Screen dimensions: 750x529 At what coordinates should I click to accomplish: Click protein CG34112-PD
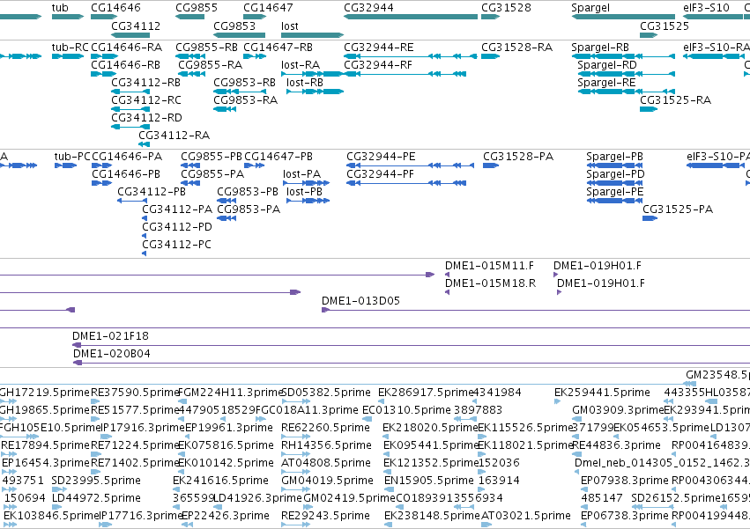coord(177,227)
